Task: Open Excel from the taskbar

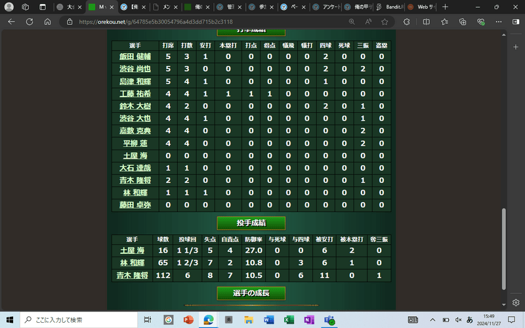Action: click(287, 319)
